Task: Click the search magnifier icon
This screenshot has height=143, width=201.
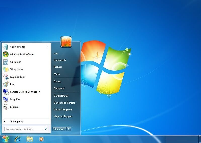Action: click(x=45, y=129)
